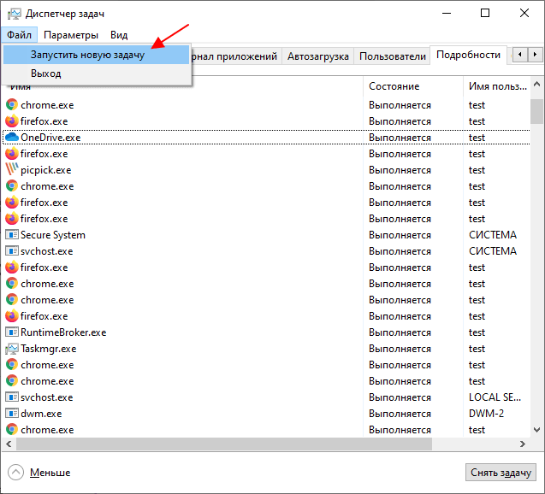Click the Secure System process icon
The height and width of the screenshot is (494, 545).
12,235
